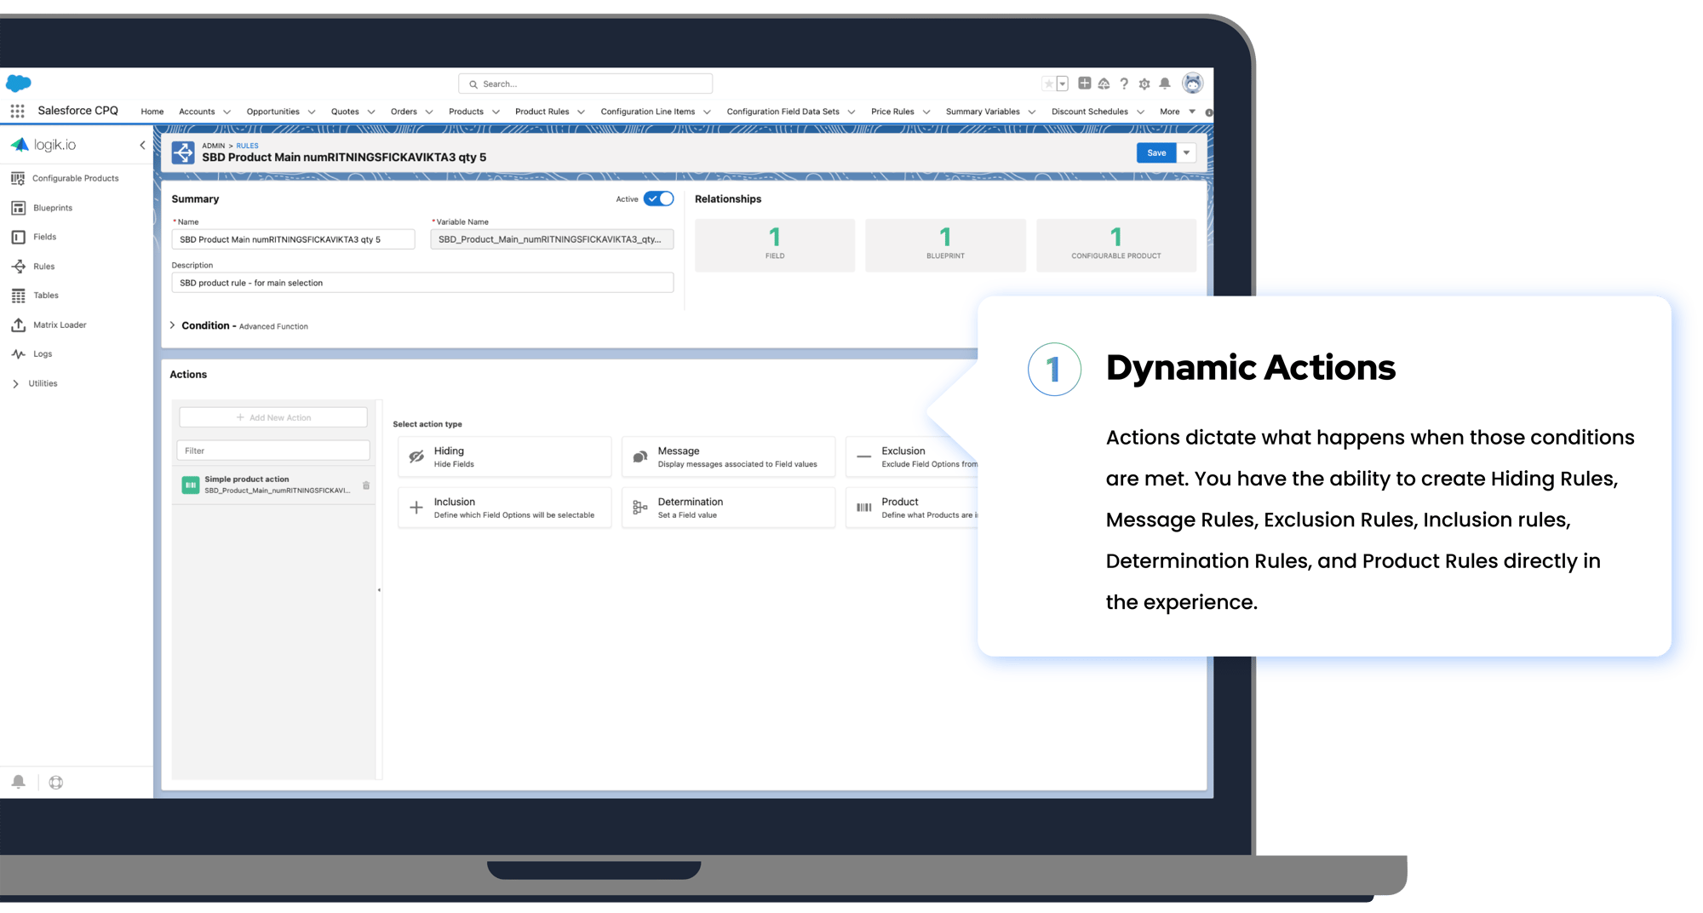
Task: Open the dropdown next to Save
Action: (x=1186, y=152)
